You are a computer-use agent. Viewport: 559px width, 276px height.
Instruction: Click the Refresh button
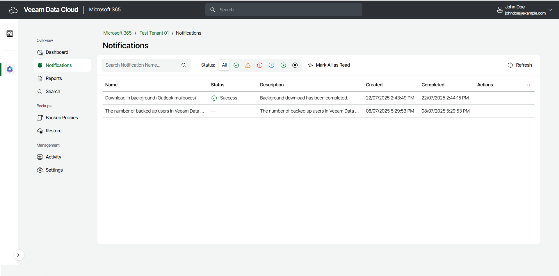click(520, 65)
